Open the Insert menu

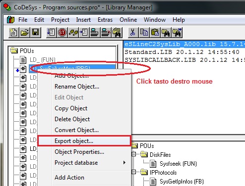coord(83,20)
